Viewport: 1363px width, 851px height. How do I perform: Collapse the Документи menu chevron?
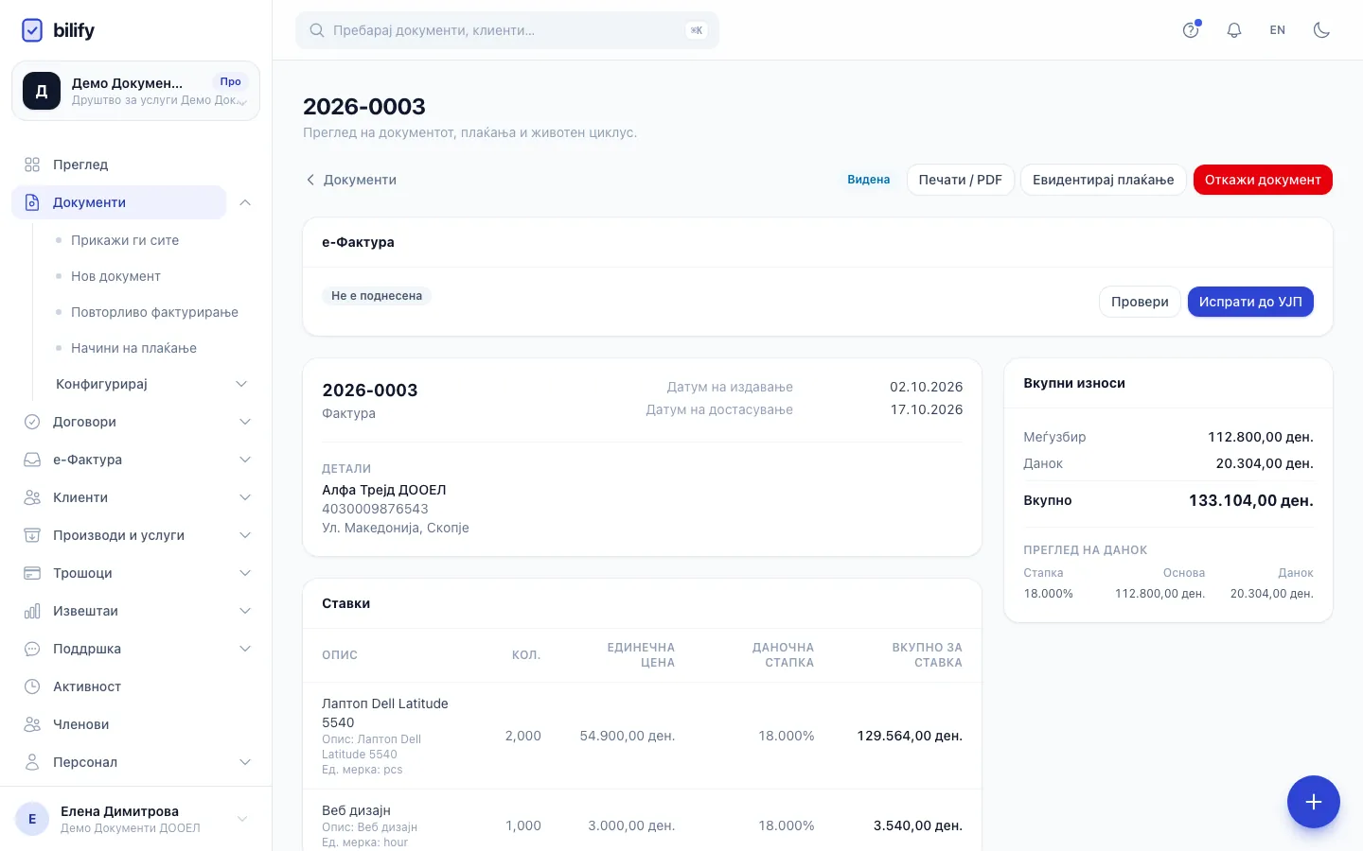pyautogui.click(x=245, y=202)
